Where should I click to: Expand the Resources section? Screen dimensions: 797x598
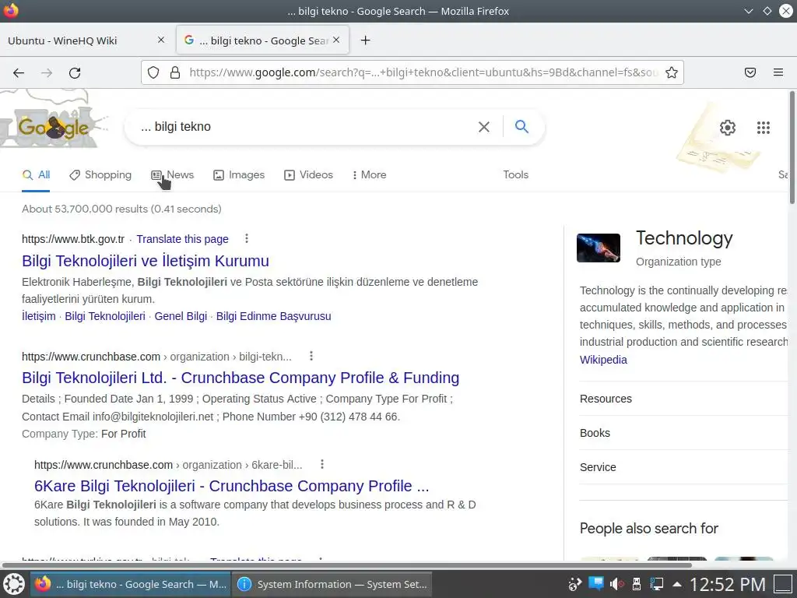pos(683,399)
